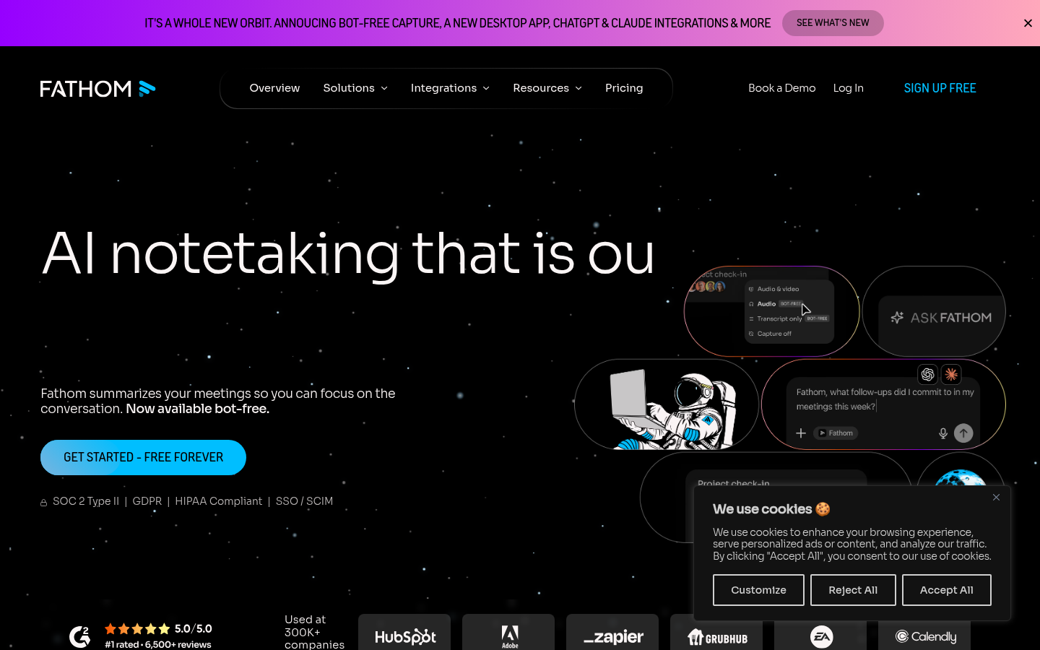Select the Audio bot-free capture option
The image size is (1040, 650).
(x=777, y=304)
